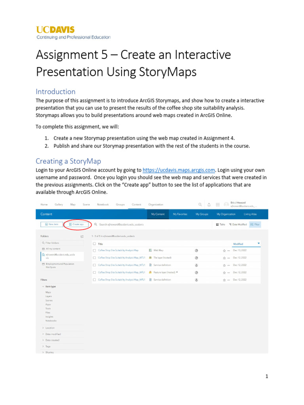Viewport: 304px width, 405px height.
Task: Toggle the Filter panel button
Action: (x=255, y=225)
